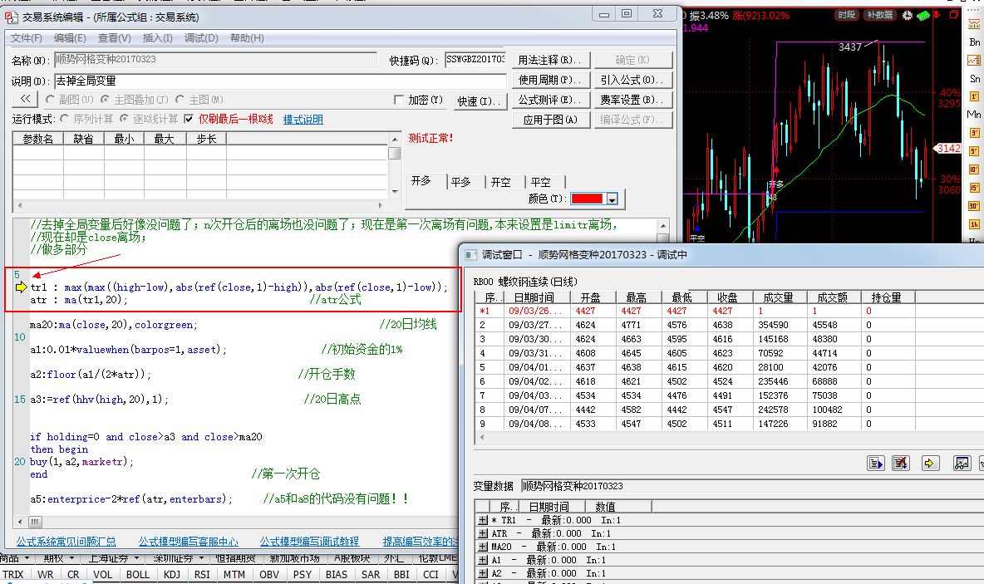Click the formula editor window title icon
The image size is (984, 584).
(x=12, y=17)
